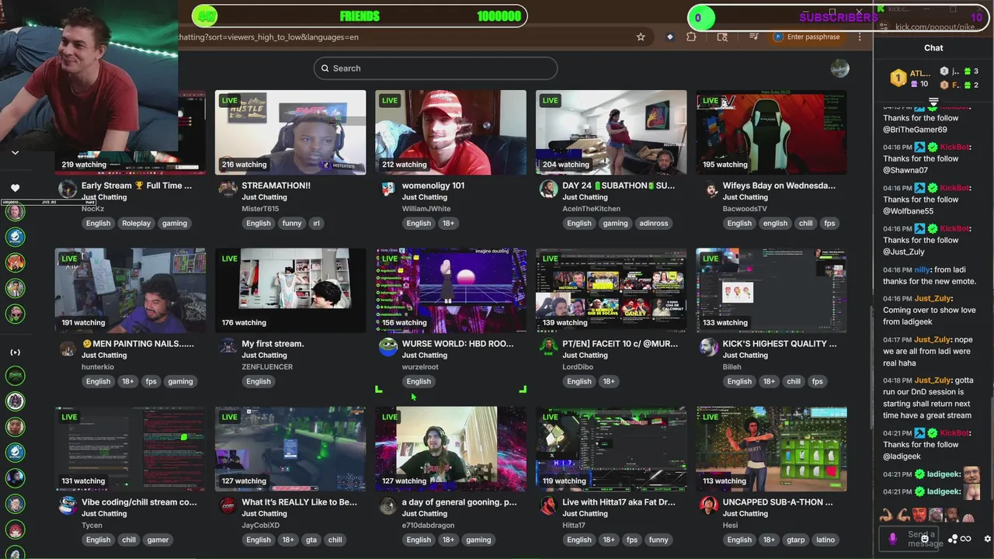Open the womenoligy 101 stream thumbnail
This screenshot has height=559, width=994.
[450, 133]
